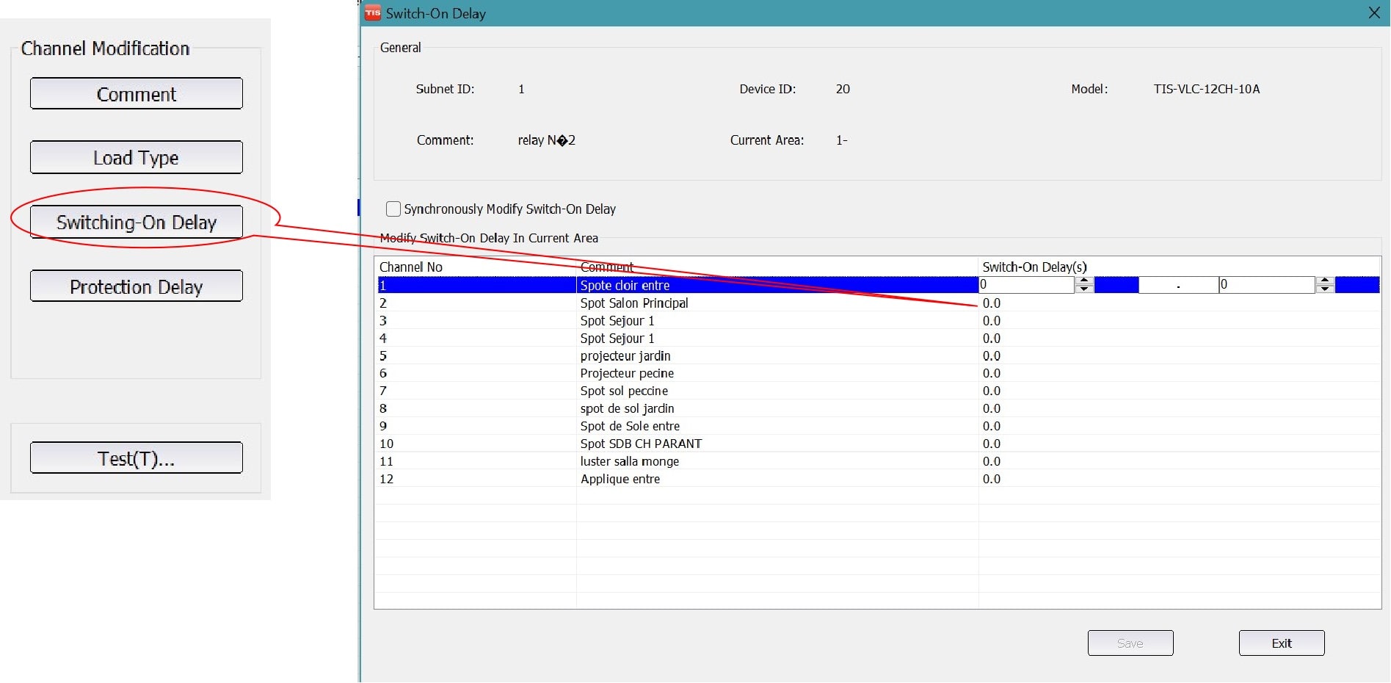
Task: Decrease first delay spinner value for channel 1
Action: [x=1084, y=289]
